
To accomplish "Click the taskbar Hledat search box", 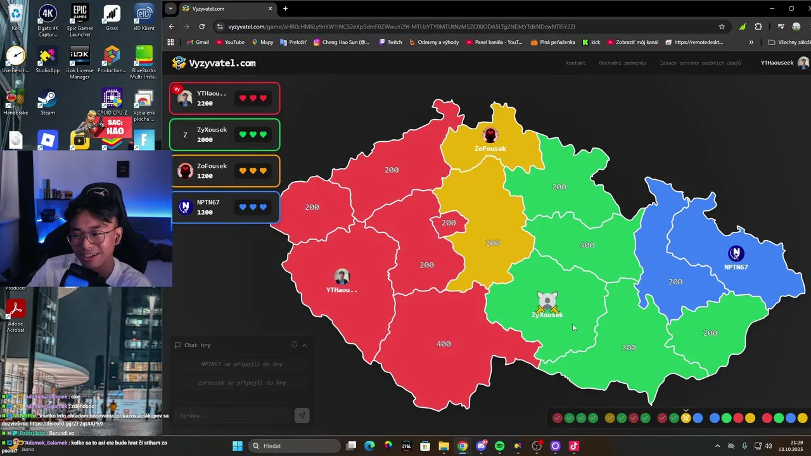I will [x=295, y=446].
